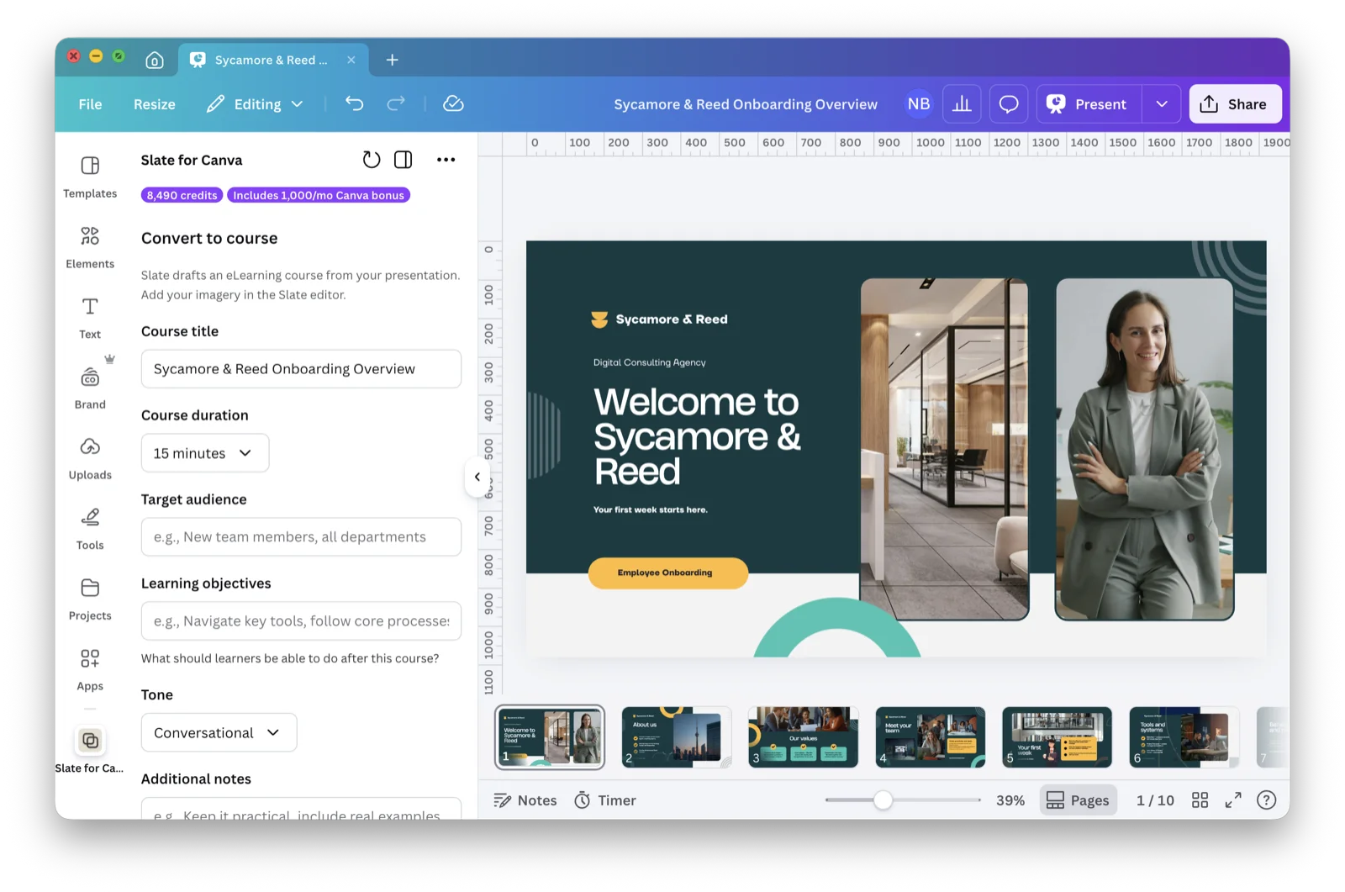The height and width of the screenshot is (892, 1345).
Task: Open the Notes panel
Action: [x=525, y=800]
